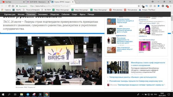Click the military weapon thumbnail
This screenshot has width=173, height=97.
pos(118,67)
